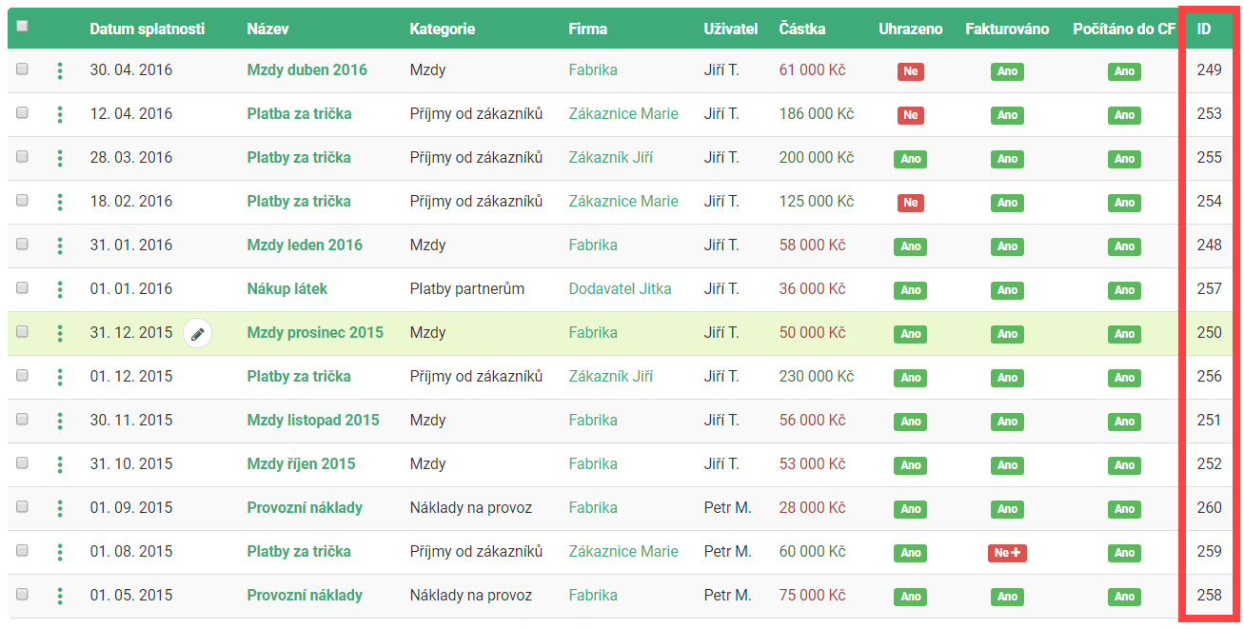Click the pencil edit icon on Mzdy prosinec 2015 row
This screenshot has width=1244, height=629.
coord(197,334)
